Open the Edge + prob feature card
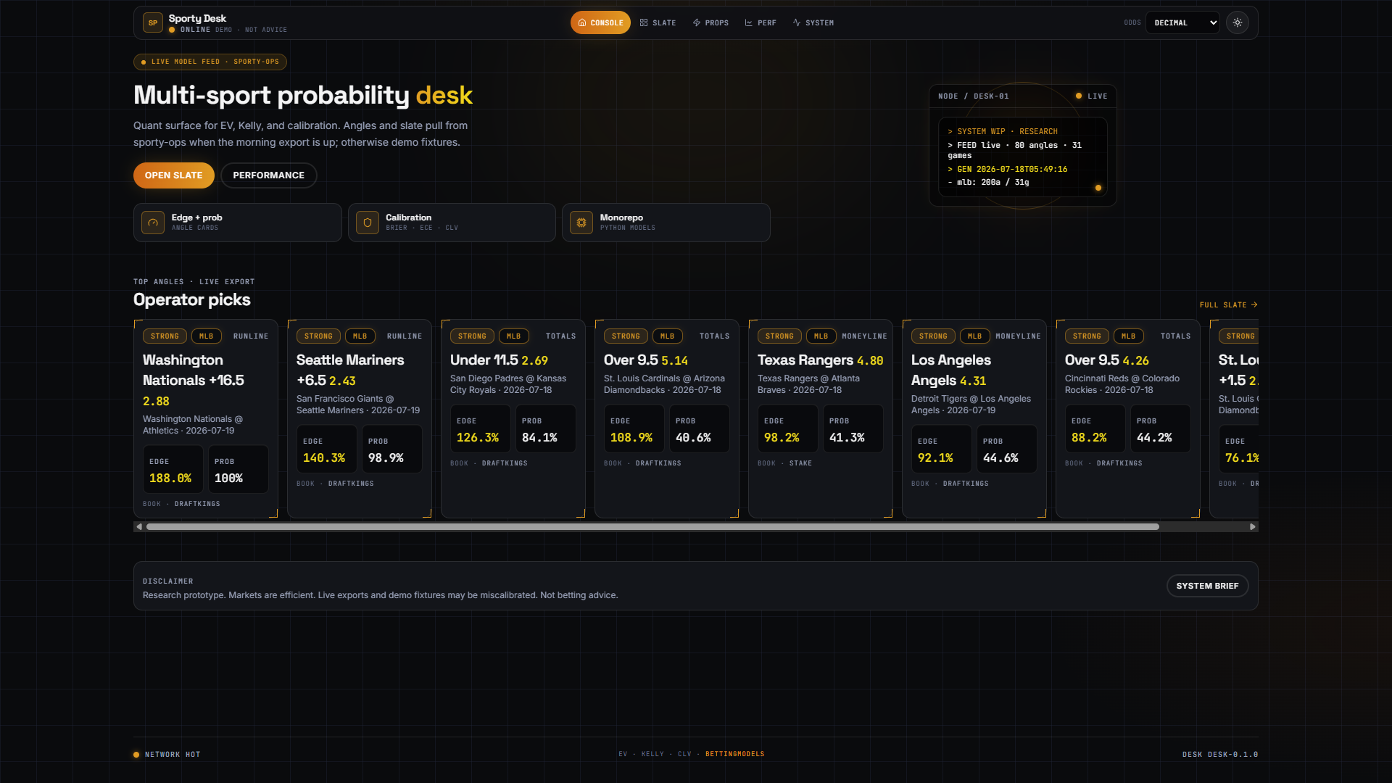Image resolution: width=1392 pixels, height=783 pixels. (237, 223)
